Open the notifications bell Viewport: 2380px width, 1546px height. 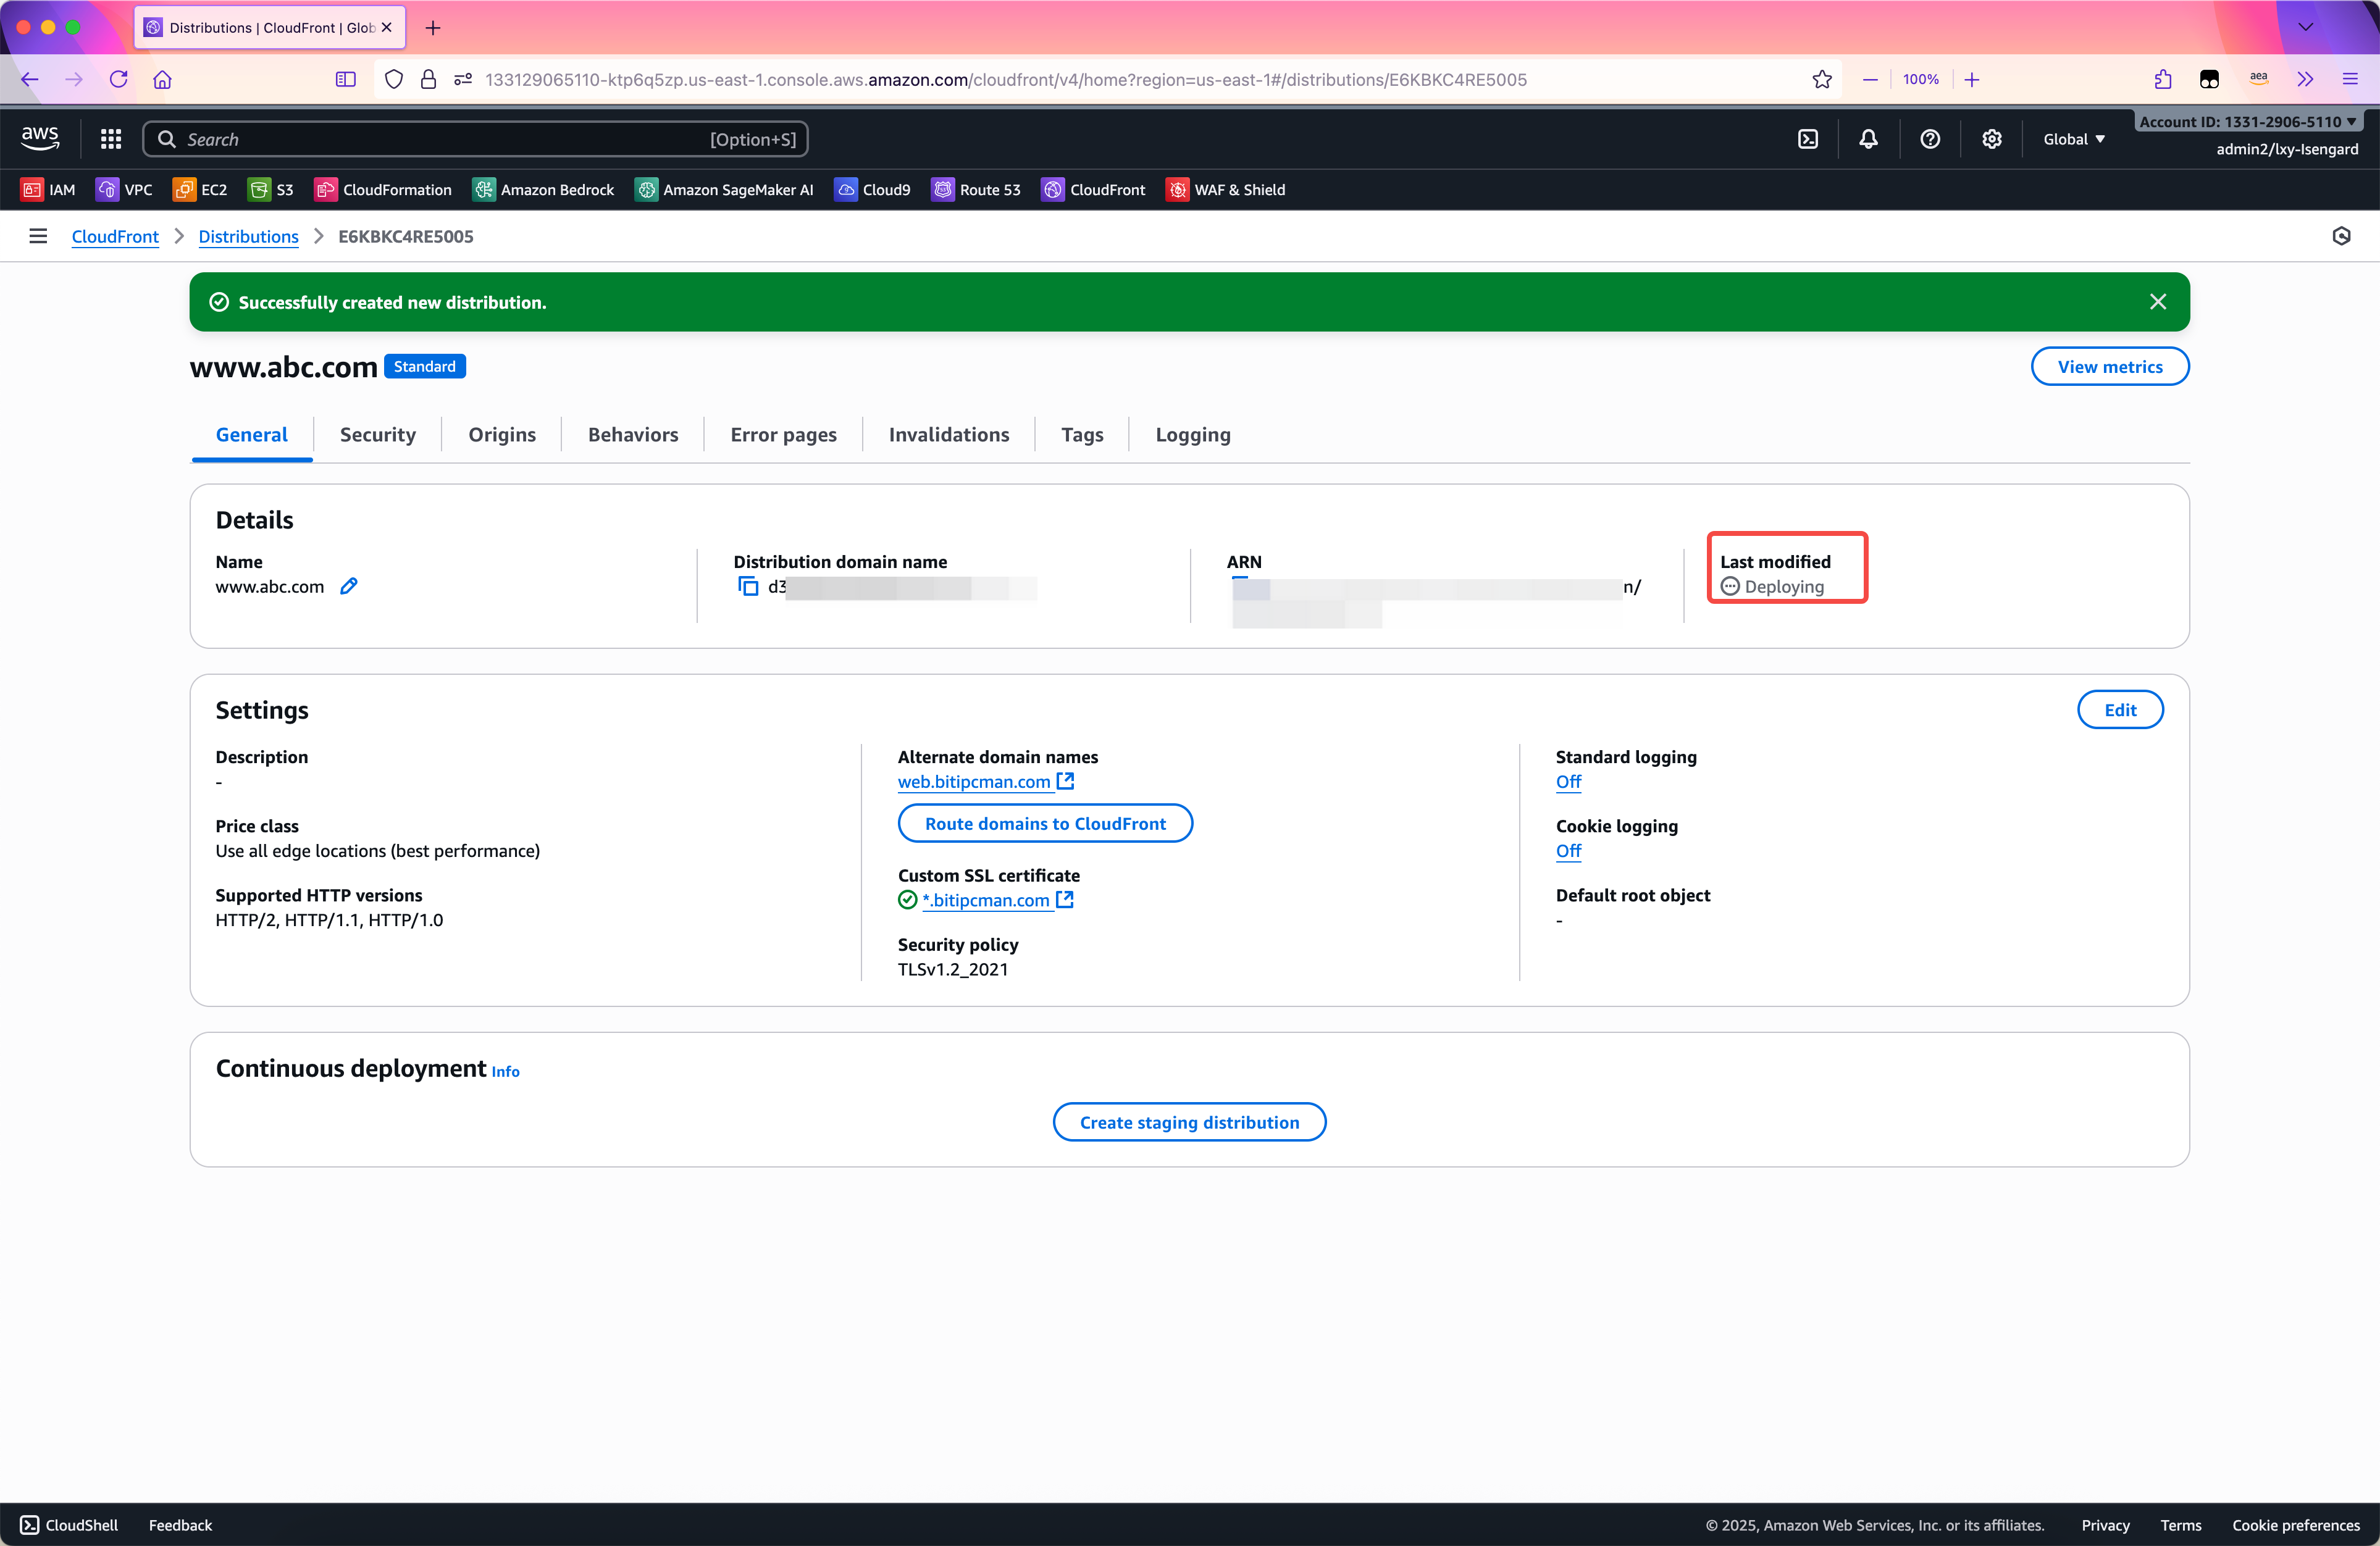point(1868,139)
